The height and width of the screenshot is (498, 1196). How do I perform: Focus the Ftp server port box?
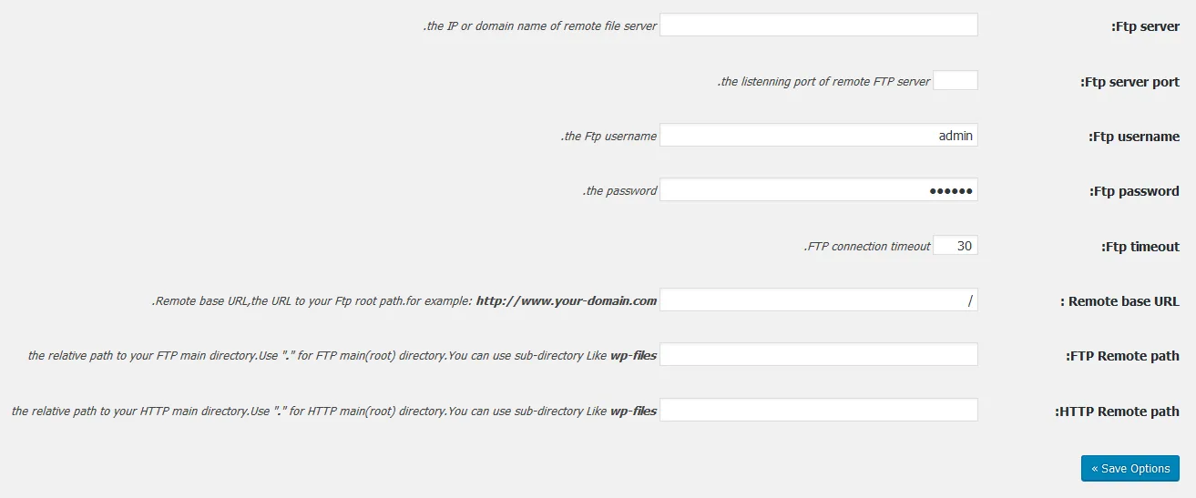point(956,80)
